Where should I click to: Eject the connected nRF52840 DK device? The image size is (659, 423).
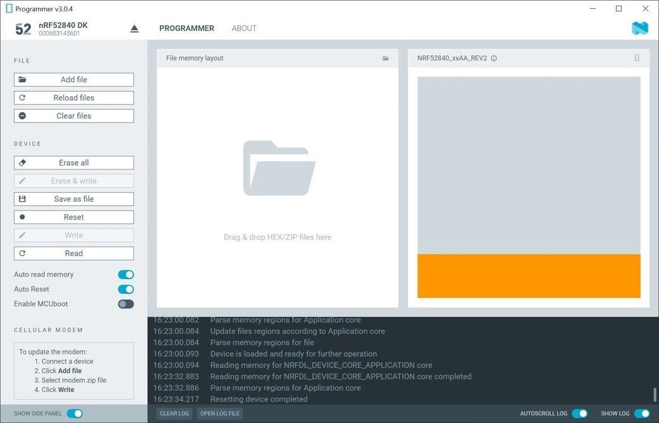tap(133, 28)
